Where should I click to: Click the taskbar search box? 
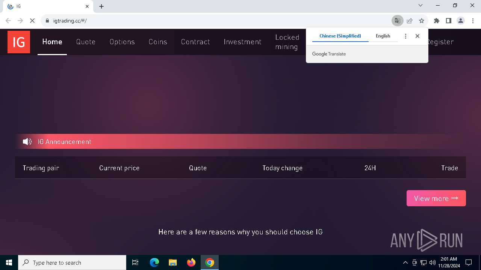tap(72, 262)
